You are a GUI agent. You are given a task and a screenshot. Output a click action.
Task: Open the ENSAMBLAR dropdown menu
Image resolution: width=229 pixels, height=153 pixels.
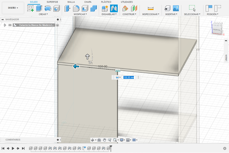tap(109, 14)
